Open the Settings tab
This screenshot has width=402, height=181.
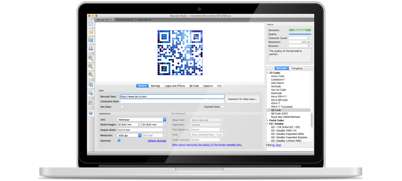[155, 86]
